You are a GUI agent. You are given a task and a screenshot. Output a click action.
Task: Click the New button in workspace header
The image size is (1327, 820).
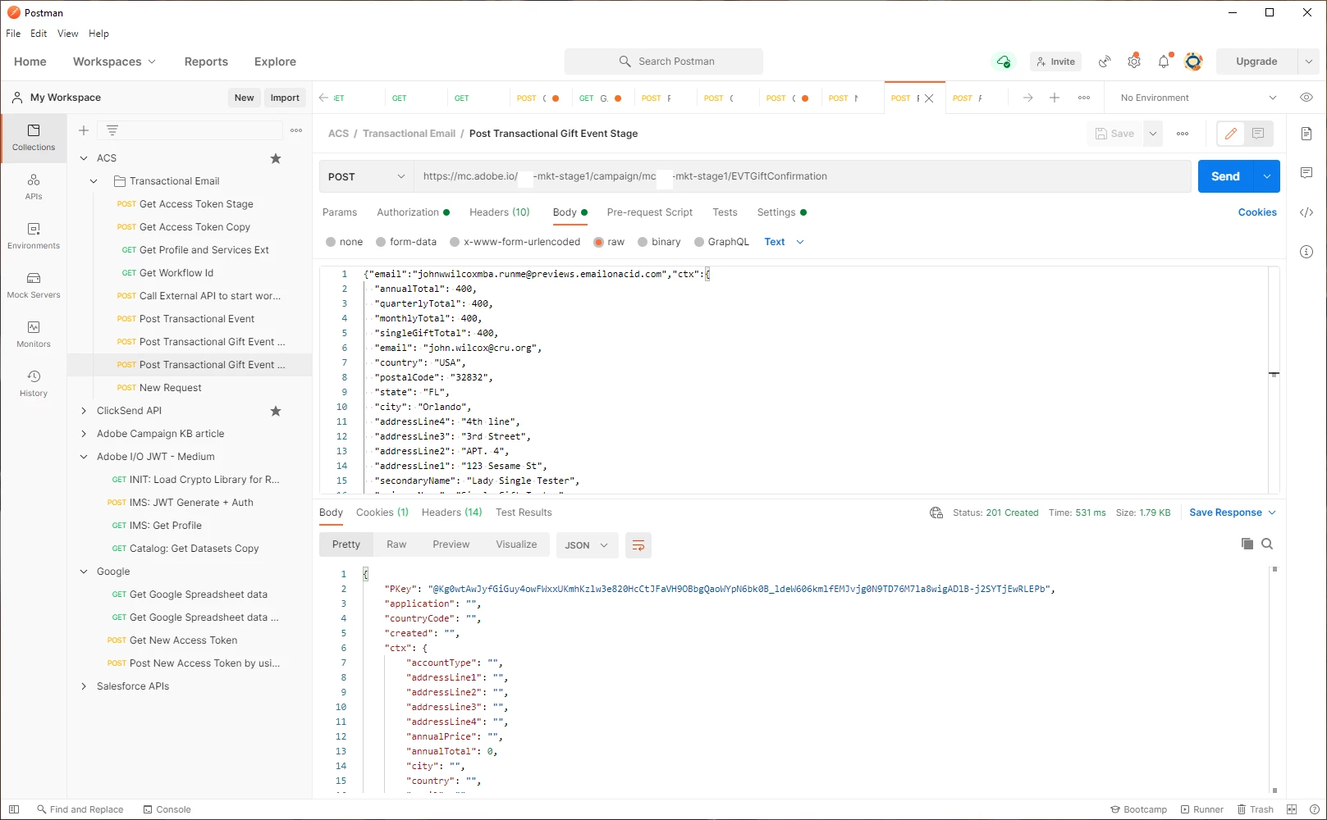(x=245, y=98)
